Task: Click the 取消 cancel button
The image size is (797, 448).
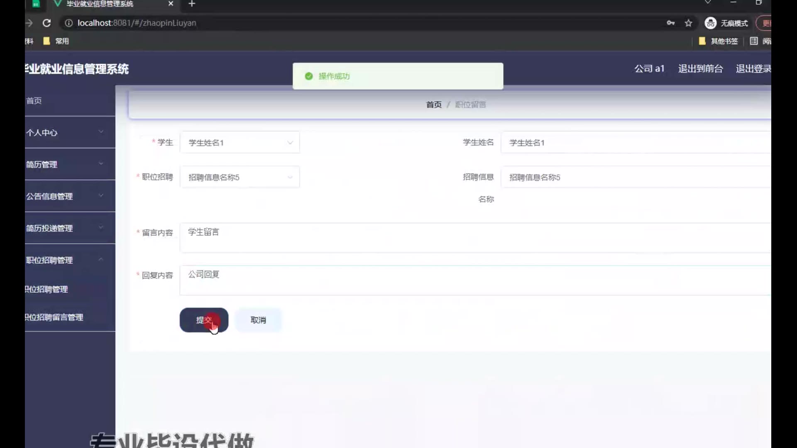Action: point(258,320)
